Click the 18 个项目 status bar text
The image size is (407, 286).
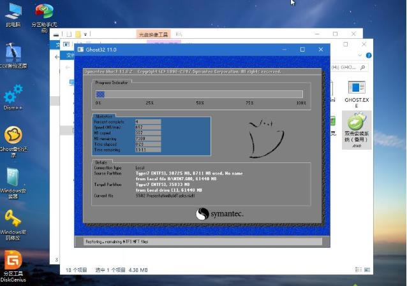click(x=76, y=270)
